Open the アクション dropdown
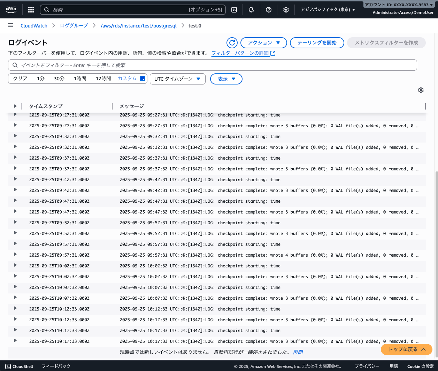Image resolution: width=438 pixels, height=371 pixels. [x=264, y=43]
